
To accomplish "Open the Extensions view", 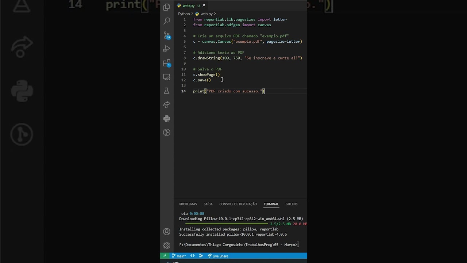I will (x=167, y=63).
